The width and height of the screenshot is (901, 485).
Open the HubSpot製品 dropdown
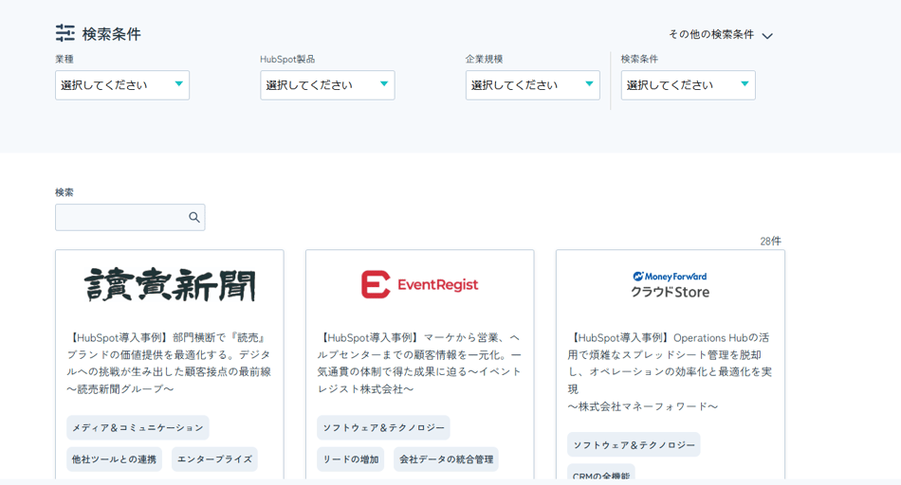[327, 85]
